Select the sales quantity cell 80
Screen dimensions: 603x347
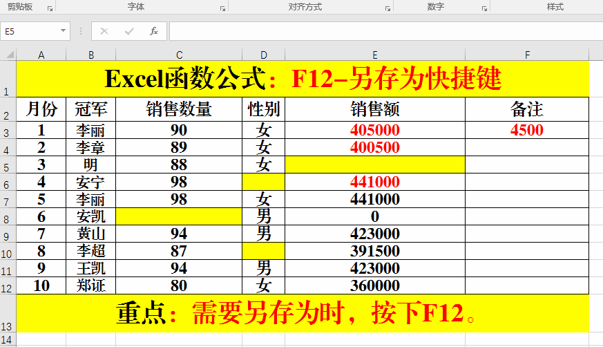[179, 286]
